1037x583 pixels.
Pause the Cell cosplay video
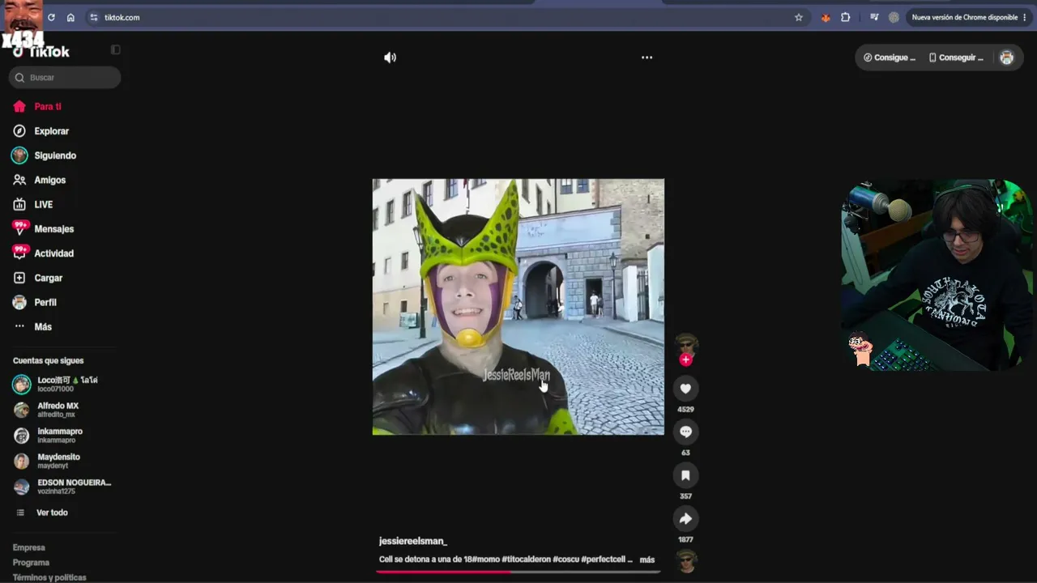pyautogui.click(x=518, y=307)
